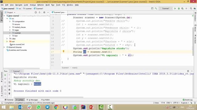The image size is (197, 110).
Task: Change UTF-8 encoding in status bar
Action: (176, 103)
